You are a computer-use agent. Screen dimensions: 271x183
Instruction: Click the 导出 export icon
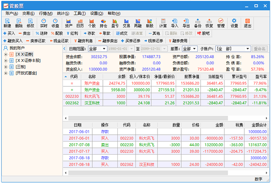coord(186,23)
